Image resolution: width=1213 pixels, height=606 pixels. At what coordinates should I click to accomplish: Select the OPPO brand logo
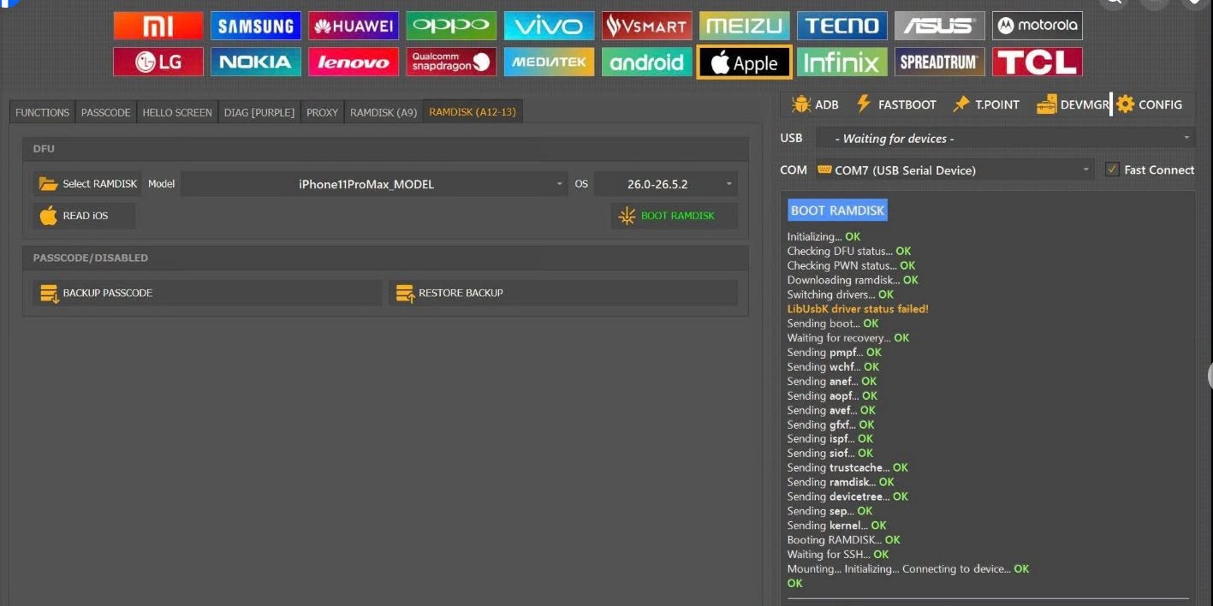[x=451, y=26]
